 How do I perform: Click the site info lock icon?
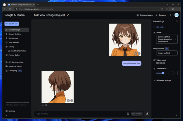coord(17,9)
